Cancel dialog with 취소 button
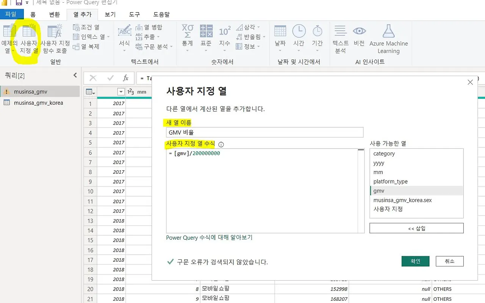The height and width of the screenshot is (303, 485). [x=449, y=261]
